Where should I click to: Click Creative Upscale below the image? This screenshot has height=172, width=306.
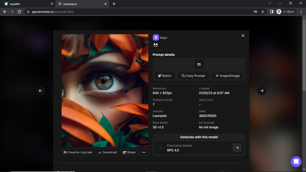(78, 152)
